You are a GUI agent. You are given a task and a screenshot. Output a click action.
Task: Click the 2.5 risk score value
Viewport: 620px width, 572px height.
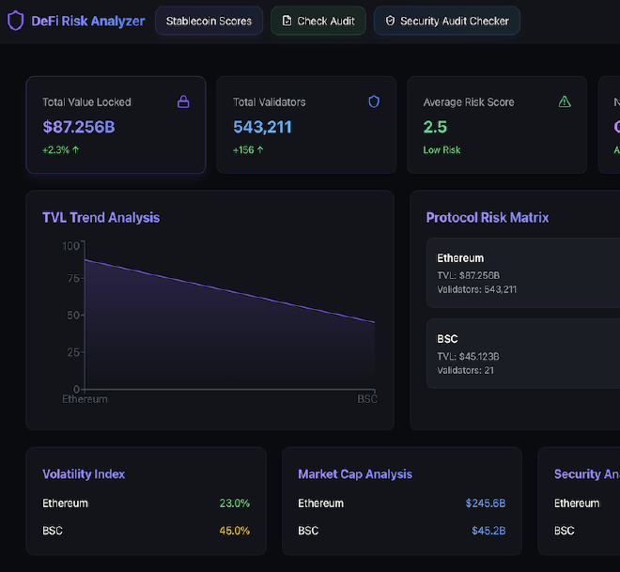pyautogui.click(x=435, y=127)
